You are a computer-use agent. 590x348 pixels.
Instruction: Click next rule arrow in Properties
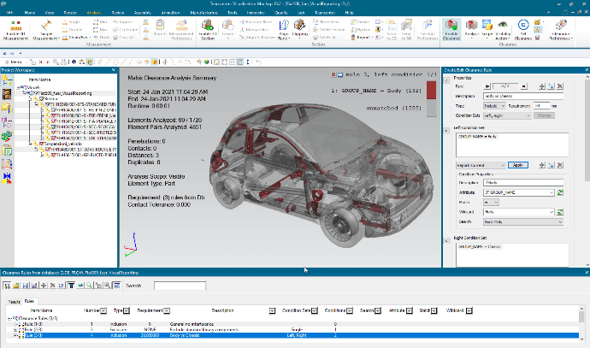click(x=524, y=86)
